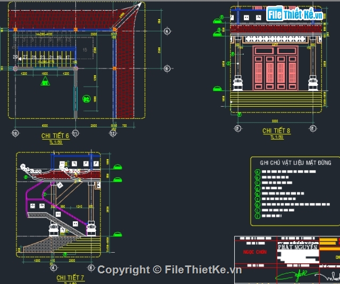Click the TL 1/50 scale under CHI TIẾT 8
Screen dimensions: 340x284
click(277, 137)
